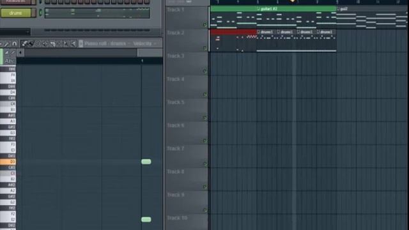
Task: Click the left icon above the piano keys
Action: (x=7, y=52)
